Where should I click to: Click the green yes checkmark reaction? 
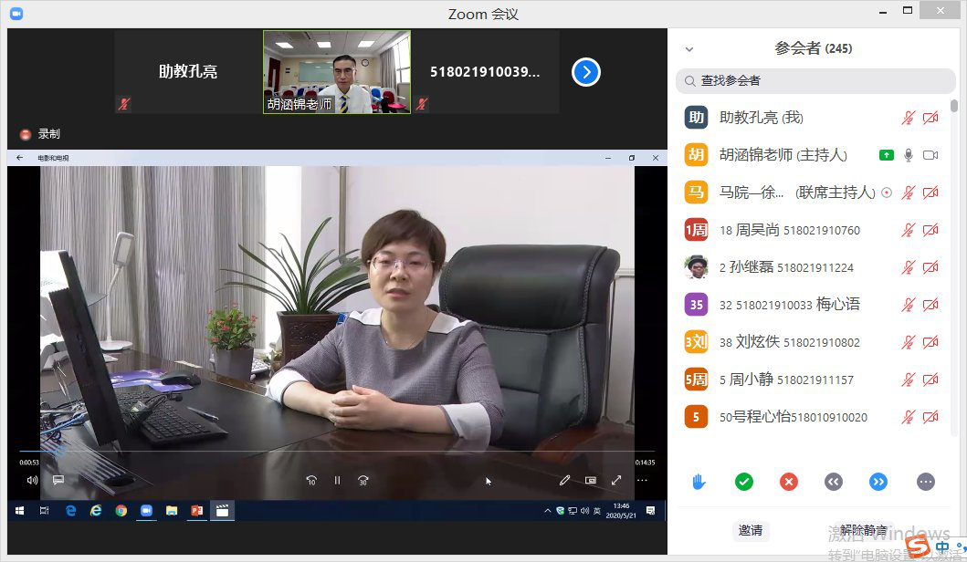[744, 482]
